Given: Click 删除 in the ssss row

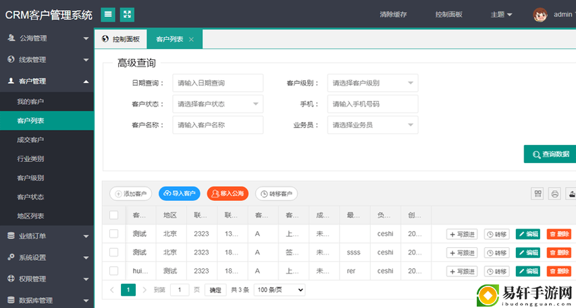Looking at the screenshot, I should pyautogui.click(x=559, y=253).
